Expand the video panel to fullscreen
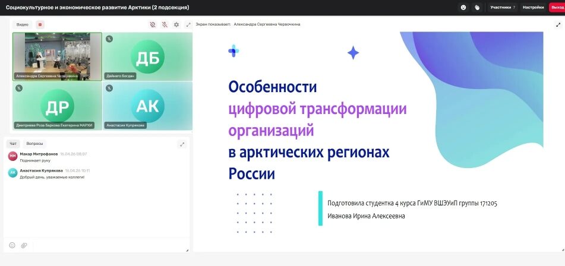565x266 pixels. [188, 24]
